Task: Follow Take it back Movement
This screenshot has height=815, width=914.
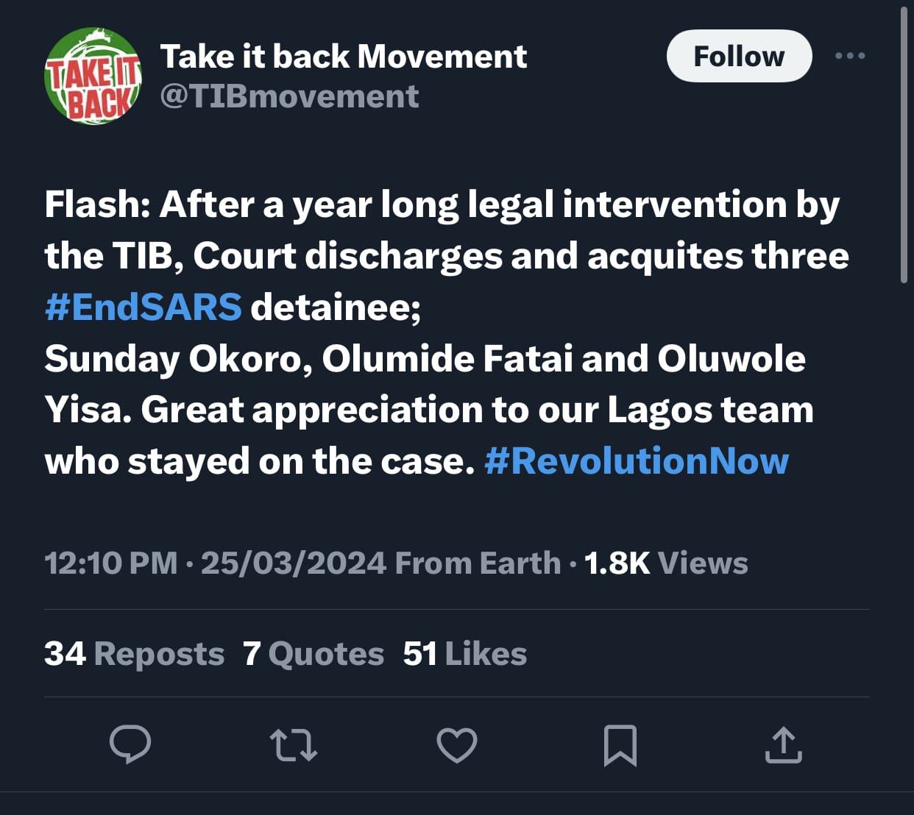Action: pos(739,56)
